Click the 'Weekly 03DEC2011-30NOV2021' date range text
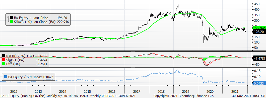 [113, 96]
